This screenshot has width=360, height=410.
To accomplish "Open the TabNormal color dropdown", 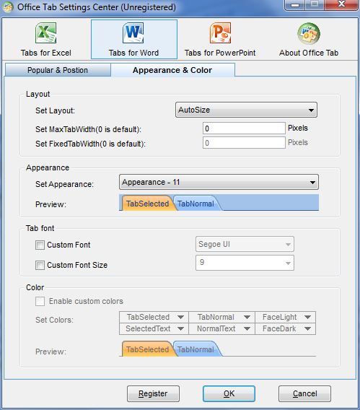I will click(221, 317).
